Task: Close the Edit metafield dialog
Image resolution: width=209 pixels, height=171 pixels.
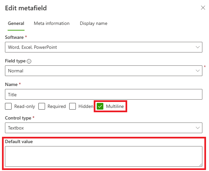Action: click(x=203, y=8)
